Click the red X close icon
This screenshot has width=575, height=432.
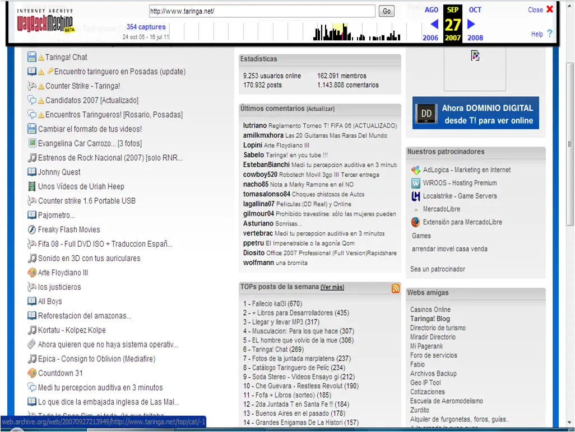click(550, 9)
